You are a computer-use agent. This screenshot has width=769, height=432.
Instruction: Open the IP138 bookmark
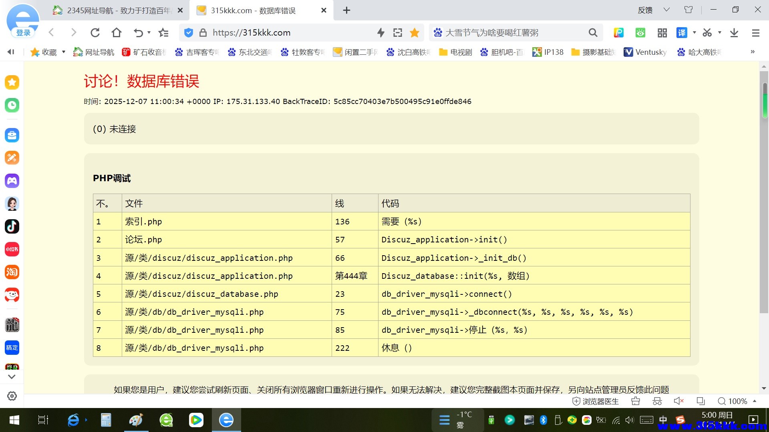pos(548,52)
